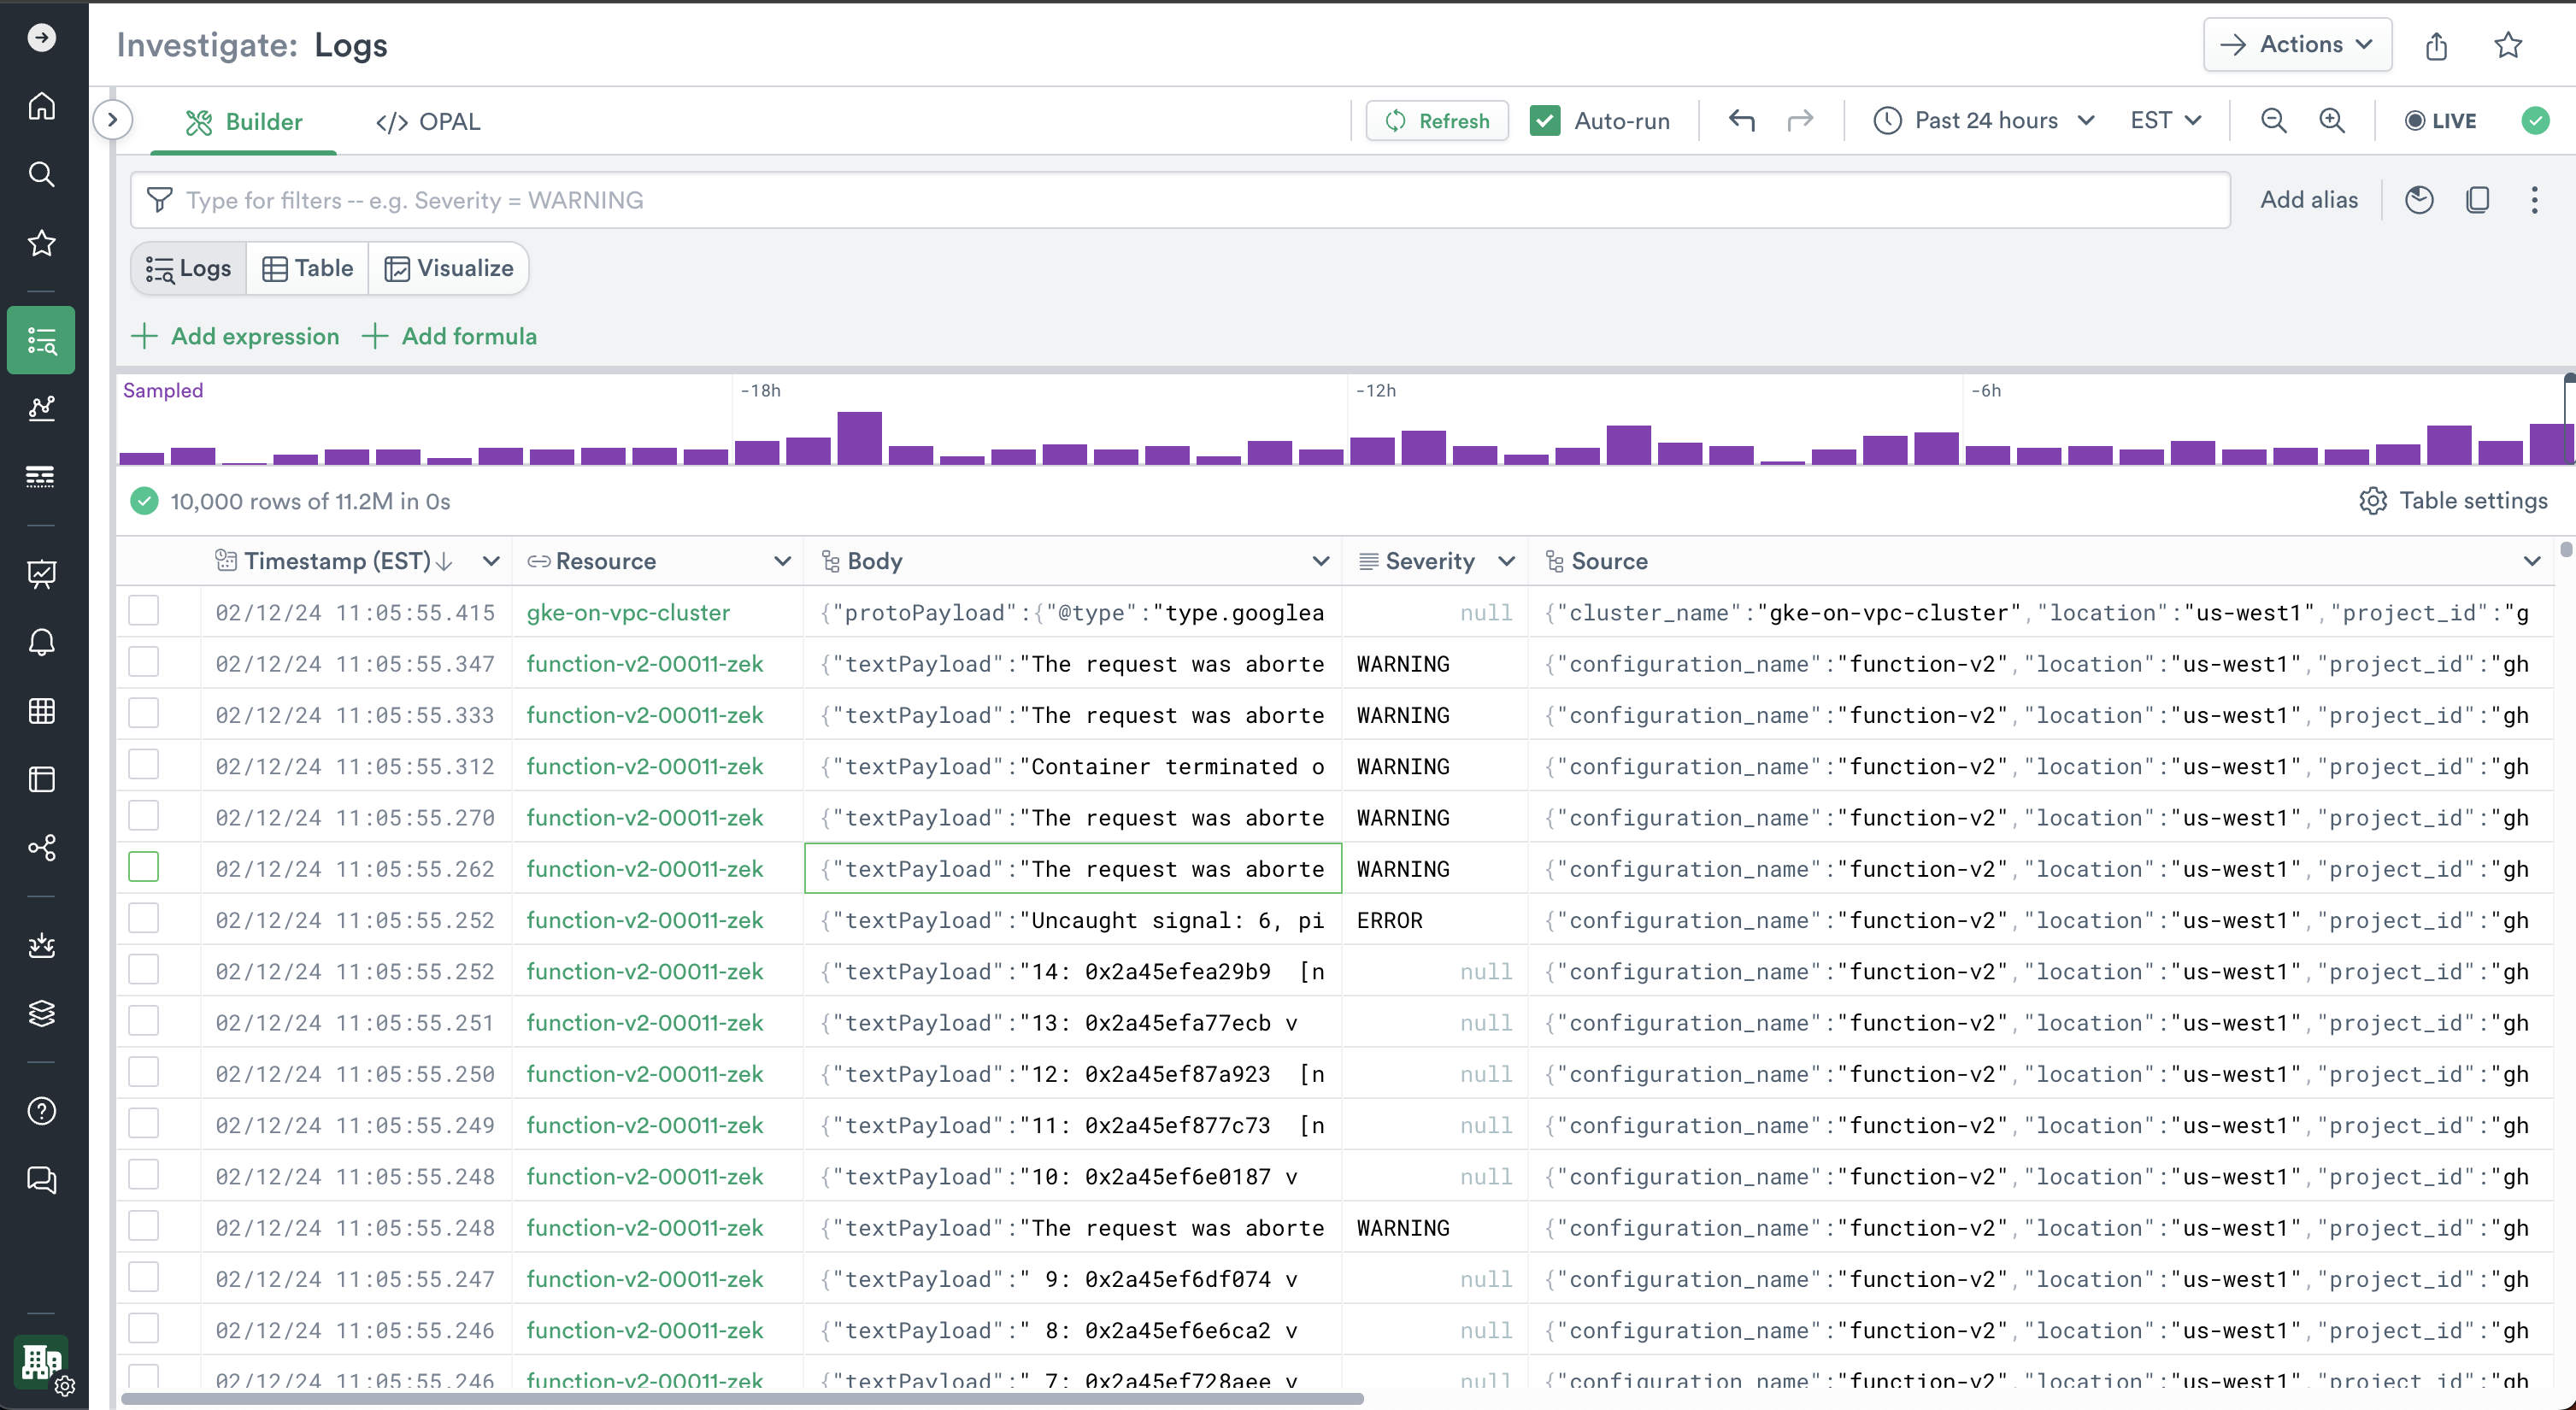The image size is (2576, 1410).
Task: Open the help question mark icon
Action: 41,1111
